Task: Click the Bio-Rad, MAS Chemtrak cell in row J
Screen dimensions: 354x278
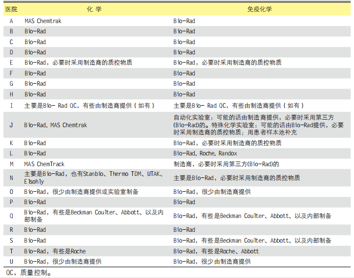Action: (55, 125)
